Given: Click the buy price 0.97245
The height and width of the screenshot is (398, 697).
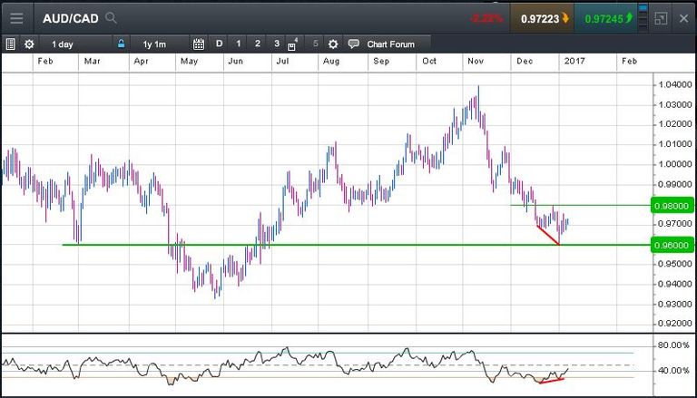Looking at the screenshot, I should click(x=605, y=18).
